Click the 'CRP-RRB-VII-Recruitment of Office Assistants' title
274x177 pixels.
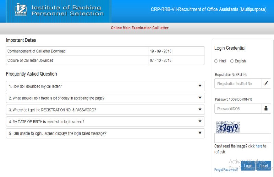[208, 10]
